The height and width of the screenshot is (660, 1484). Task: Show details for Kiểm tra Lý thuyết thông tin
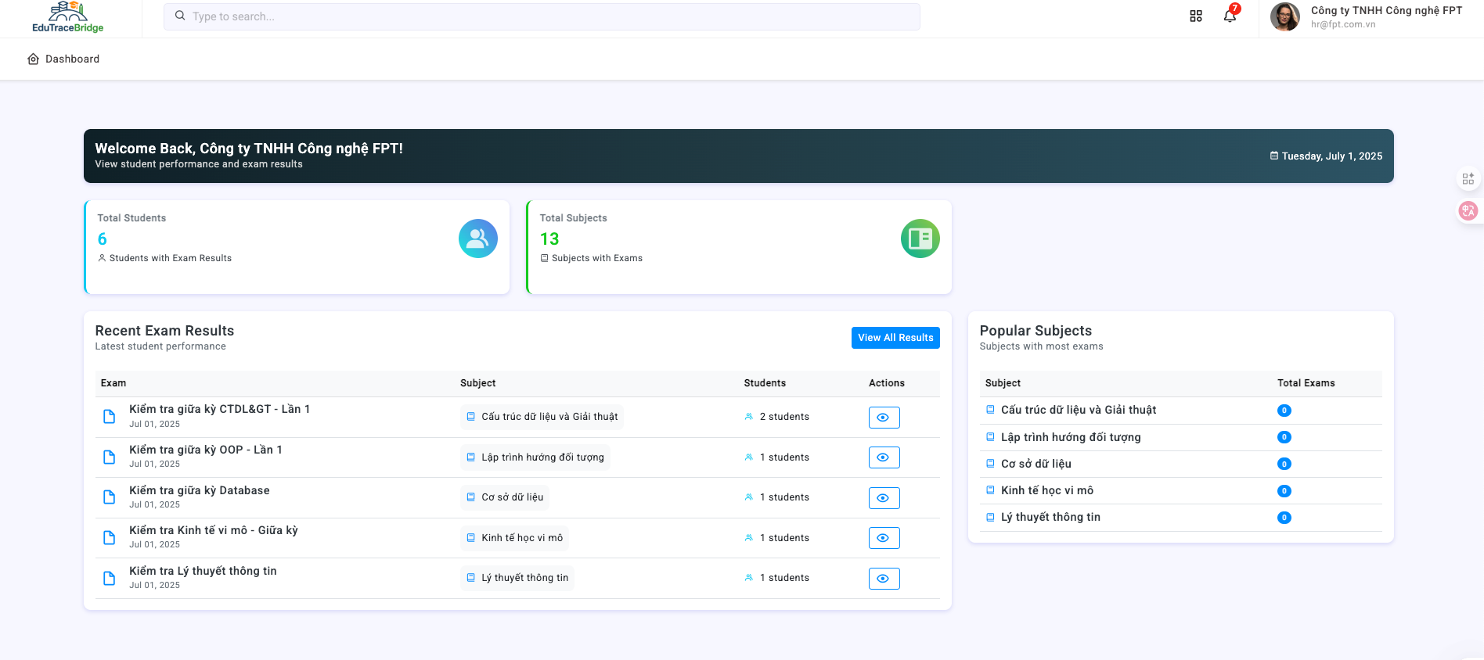click(x=884, y=579)
